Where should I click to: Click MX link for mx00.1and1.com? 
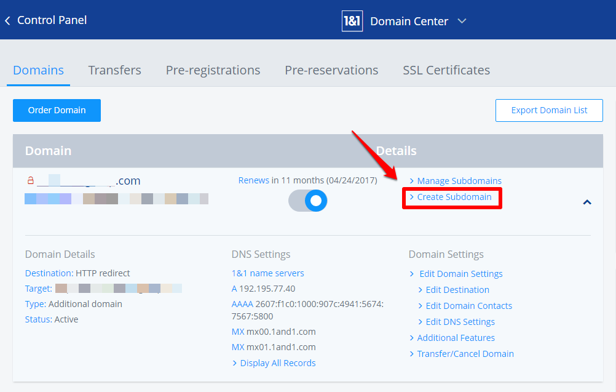coord(238,332)
